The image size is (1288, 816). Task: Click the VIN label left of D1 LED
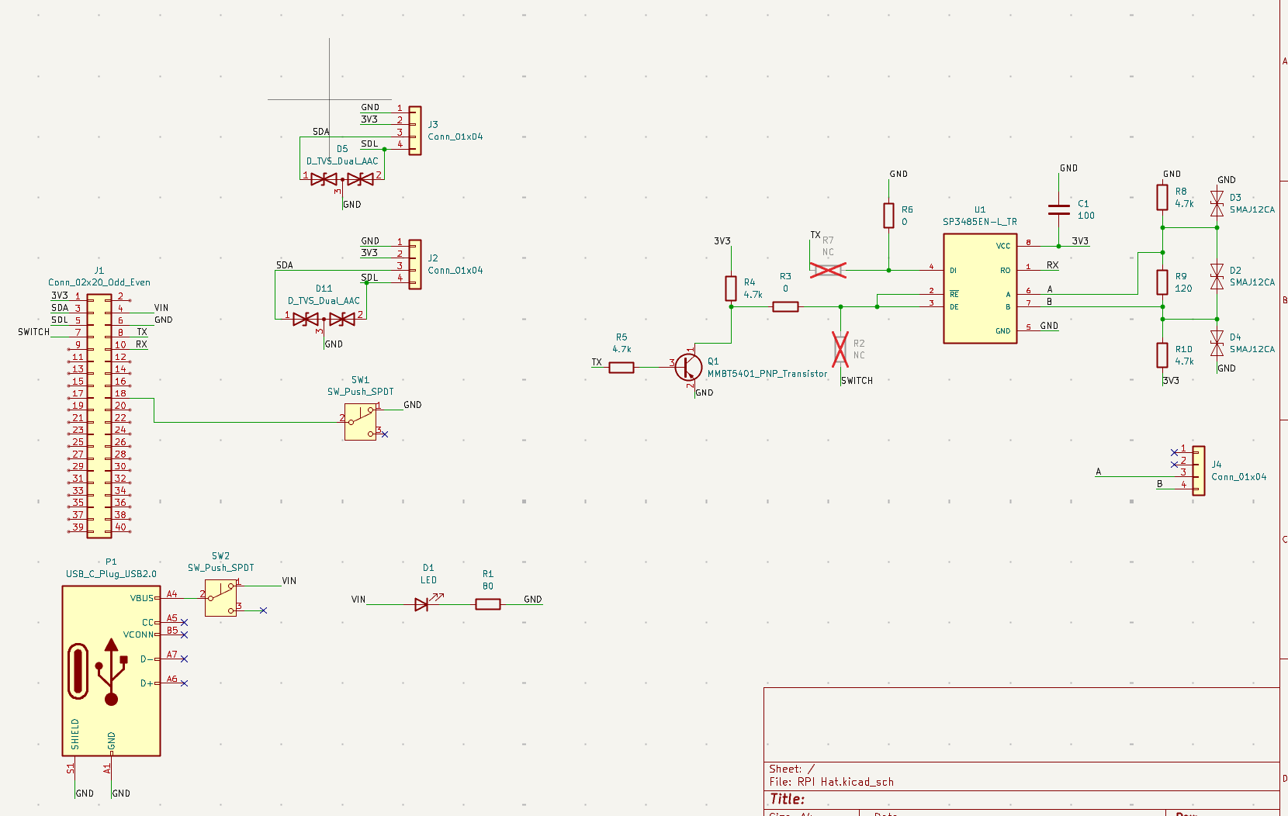coord(358,600)
